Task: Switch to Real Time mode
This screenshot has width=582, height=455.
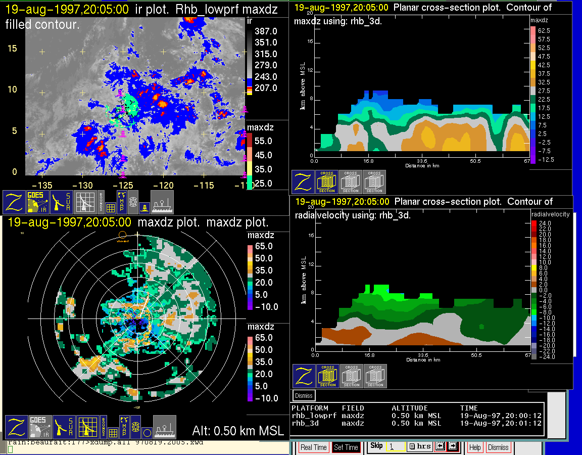Action: pyautogui.click(x=314, y=447)
